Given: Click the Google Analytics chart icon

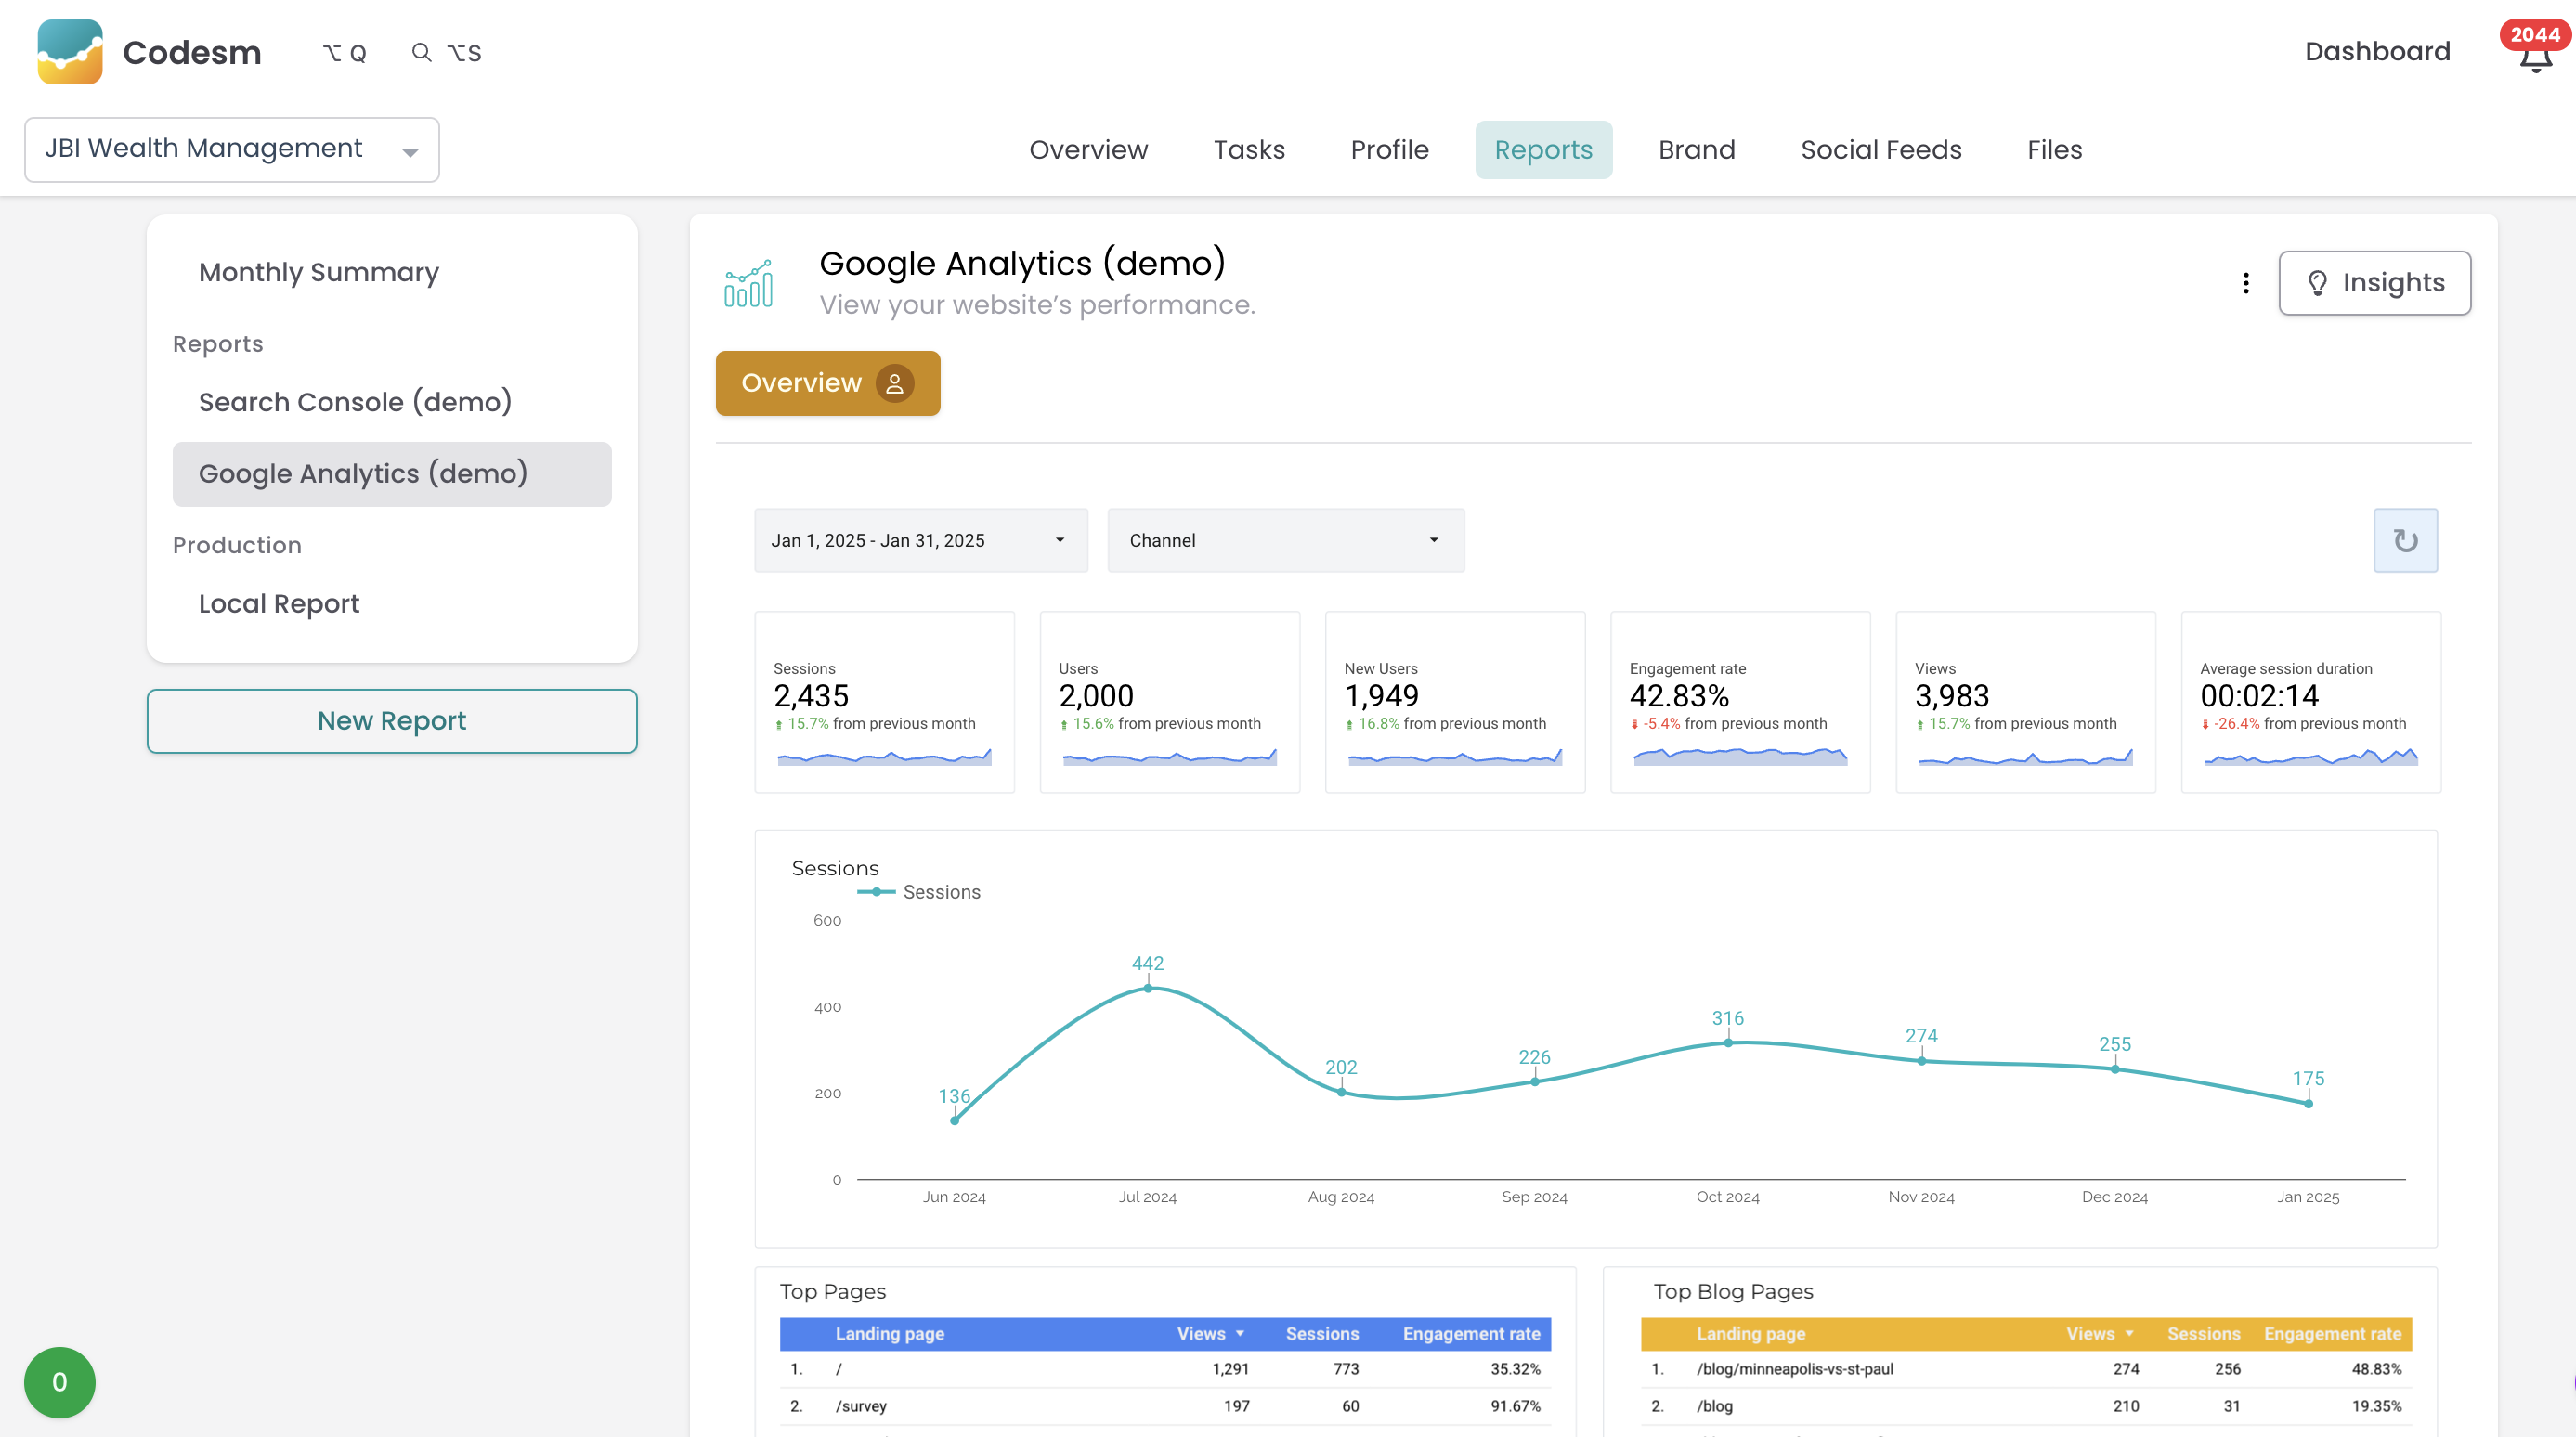Looking at the screenshot, I should pos(748,283).
